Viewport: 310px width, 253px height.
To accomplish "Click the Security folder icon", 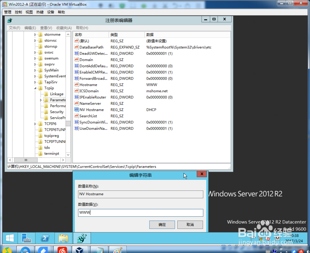I will pyautogui.click(x=46, y=112).
